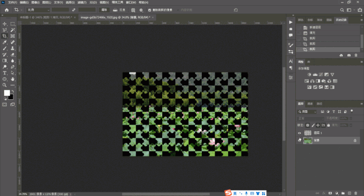Open the crop ratio preset dropdown

pos(38,10)
